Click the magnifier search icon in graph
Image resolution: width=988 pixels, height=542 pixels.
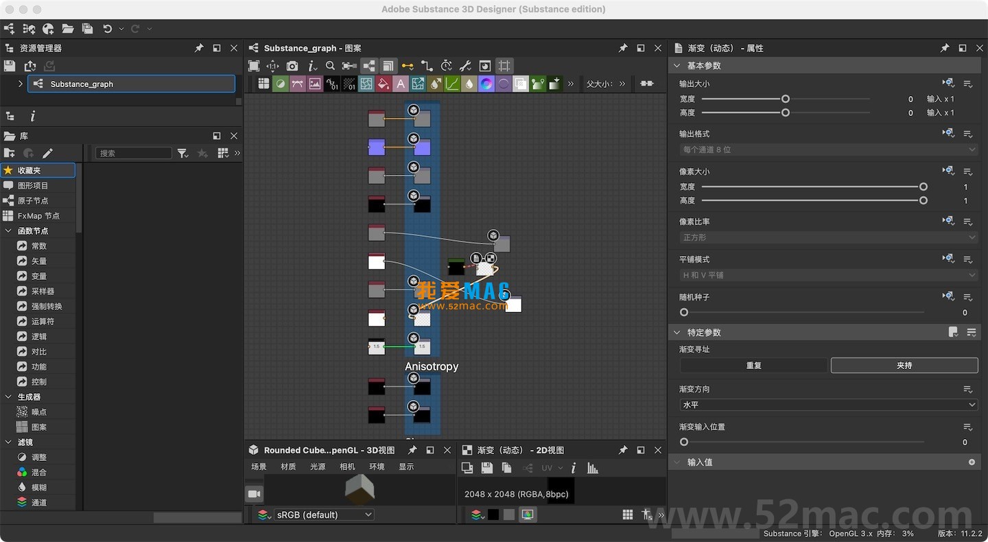click(330, 66)
